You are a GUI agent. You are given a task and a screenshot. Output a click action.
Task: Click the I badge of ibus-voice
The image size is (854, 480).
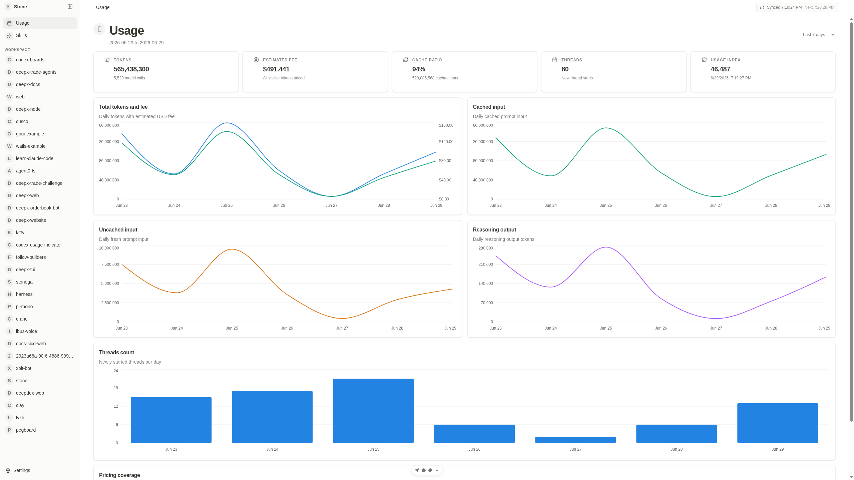(x=9, y=331)
